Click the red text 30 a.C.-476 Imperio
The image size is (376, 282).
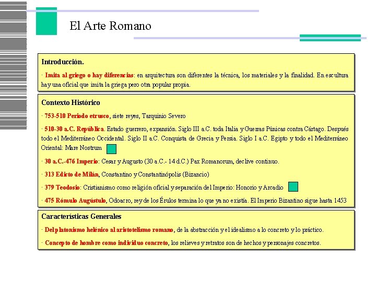(x=71, y=161)
